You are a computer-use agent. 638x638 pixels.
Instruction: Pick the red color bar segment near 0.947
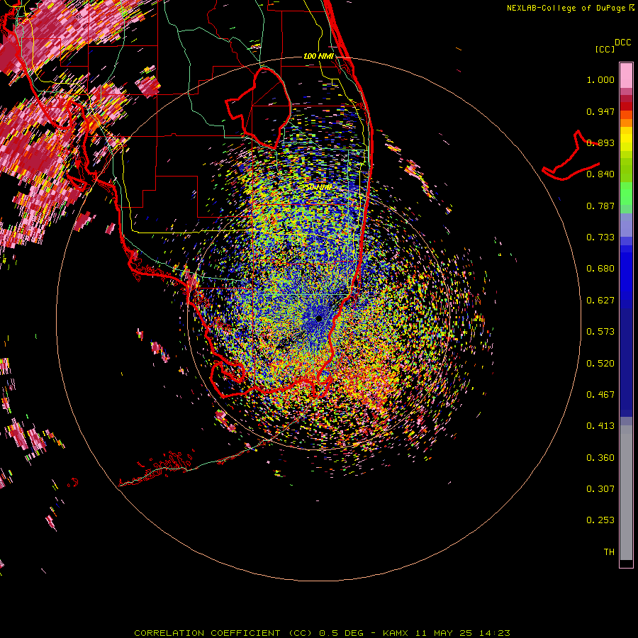click(626, 106)
